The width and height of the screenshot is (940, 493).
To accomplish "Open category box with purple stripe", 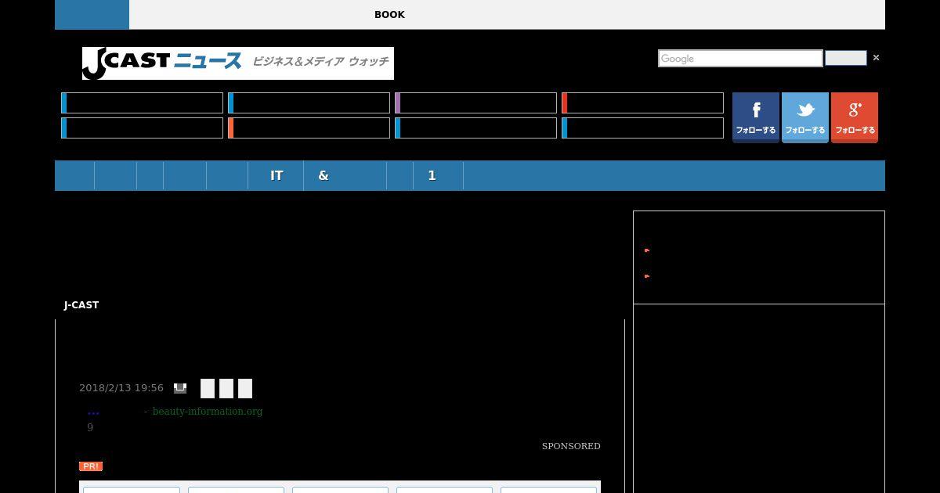I will click(475, 103).
